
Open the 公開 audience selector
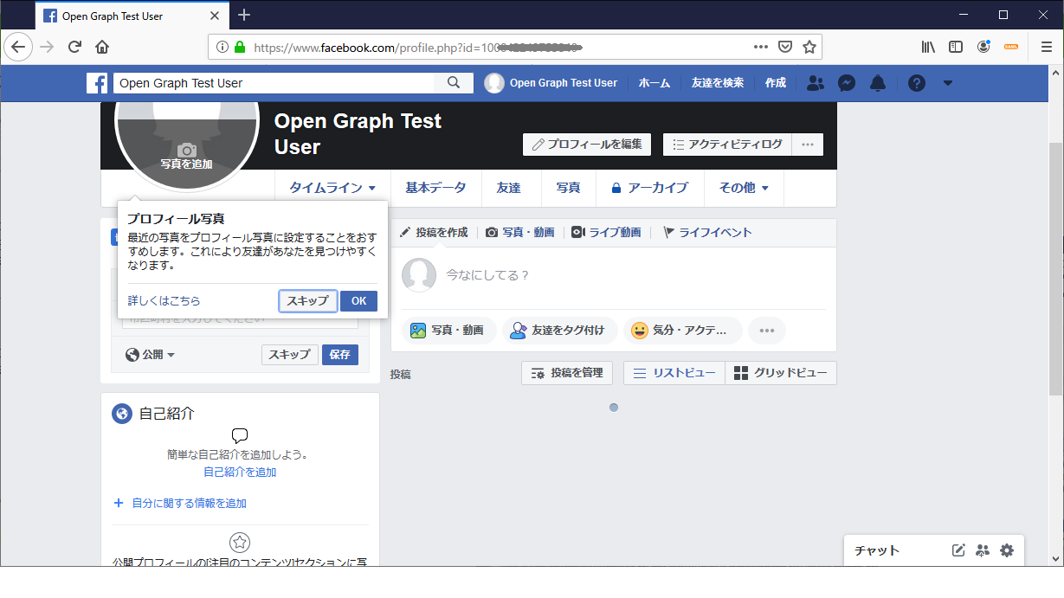coord(149,354)
